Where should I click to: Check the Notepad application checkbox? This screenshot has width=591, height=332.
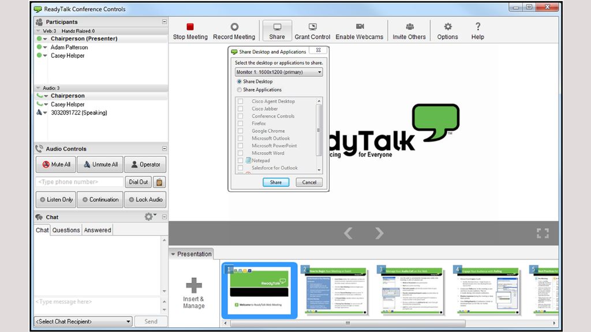(241, 161)
